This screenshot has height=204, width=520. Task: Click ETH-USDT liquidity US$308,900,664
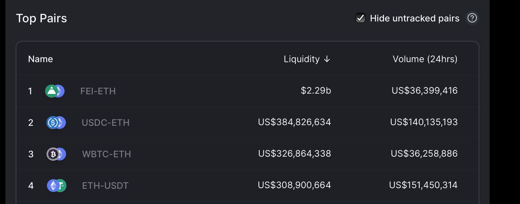294,185
